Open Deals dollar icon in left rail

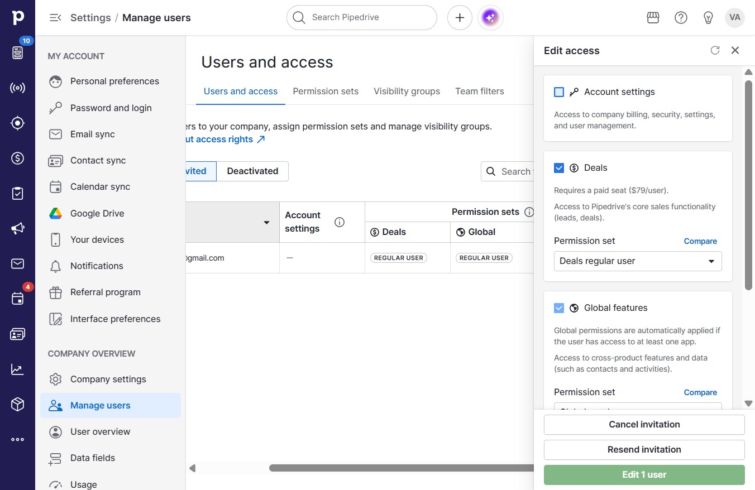pos(17,158)
